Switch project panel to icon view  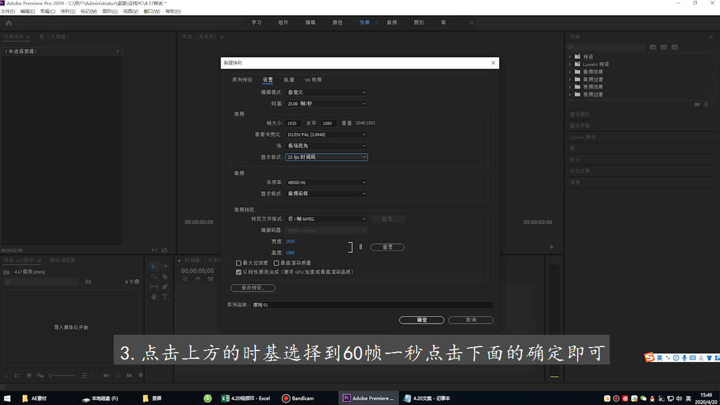tap(28, 375)
